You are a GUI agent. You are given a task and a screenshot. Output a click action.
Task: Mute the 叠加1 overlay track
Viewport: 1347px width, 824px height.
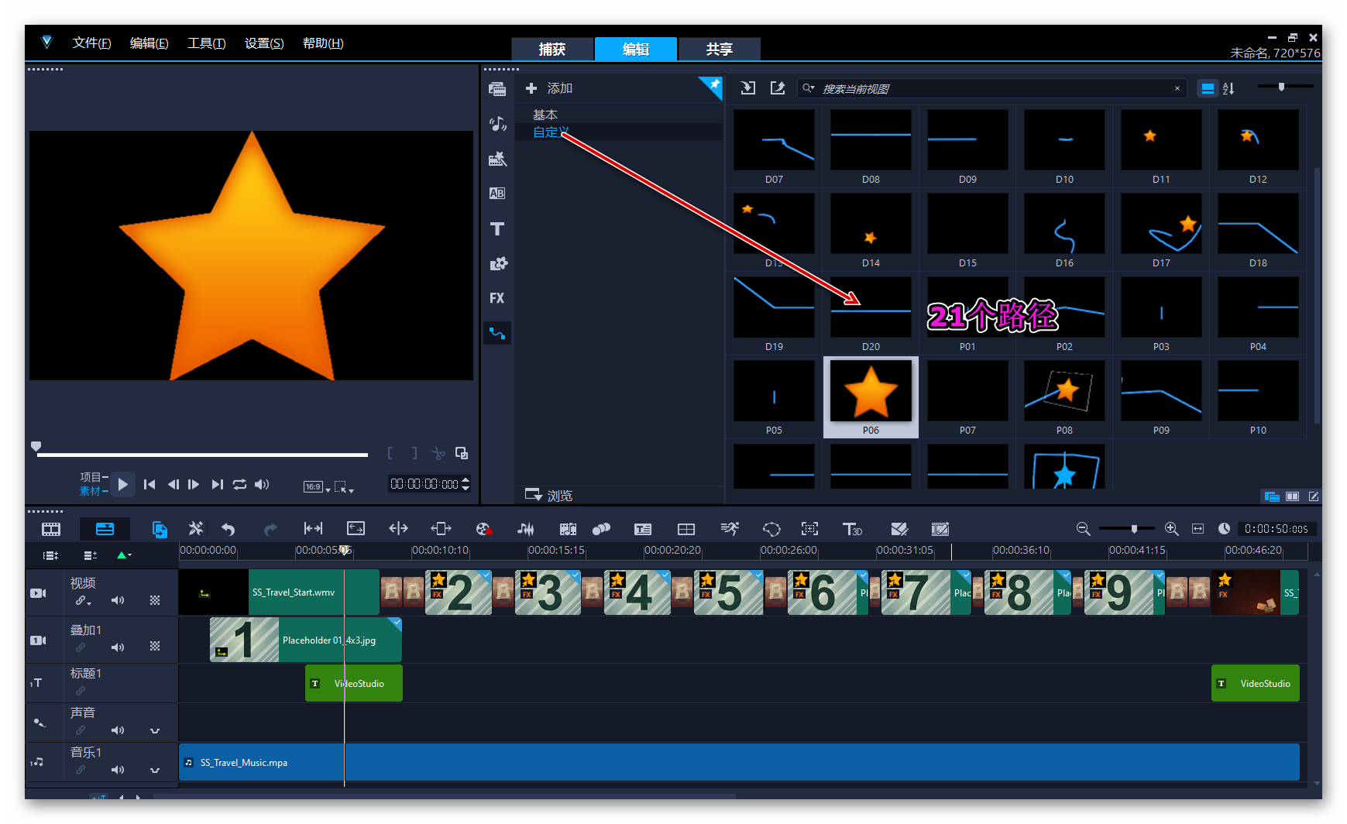(x=118, y=647)
